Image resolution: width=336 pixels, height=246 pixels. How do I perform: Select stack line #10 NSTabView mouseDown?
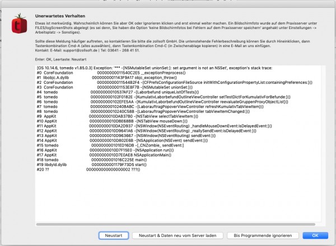[x=112, y=121]
